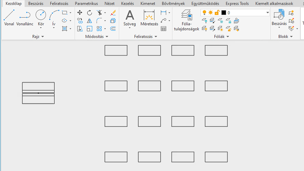Toggle layer freeze sun icon in layer box

pos(211,13)
